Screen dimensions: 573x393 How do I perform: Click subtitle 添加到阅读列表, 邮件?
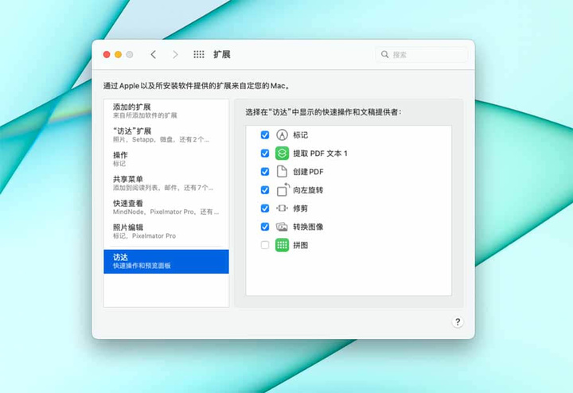163,188
